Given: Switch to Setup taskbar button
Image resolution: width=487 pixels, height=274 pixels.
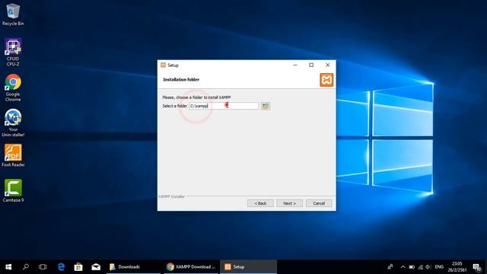Looking at the screenshot, I should point(249,267).
